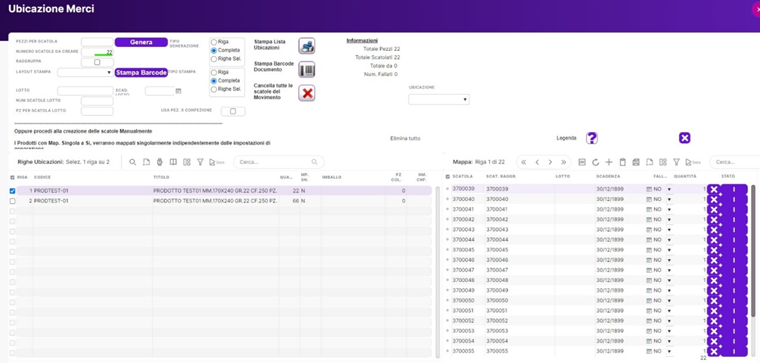Screen dimensions: 760x363
Task: Click Stato button for scatola 3700040
Action: pyautogui.click(x=734, y=199)
